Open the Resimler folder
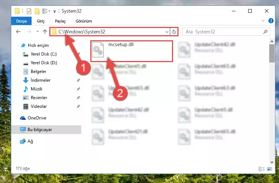The image size is (279, 183). click(x=39, y=98)
